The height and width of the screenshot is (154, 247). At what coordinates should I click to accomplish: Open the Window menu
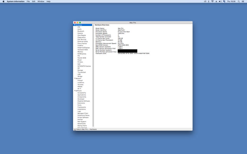pyautogui.click(x=41, y=2)
